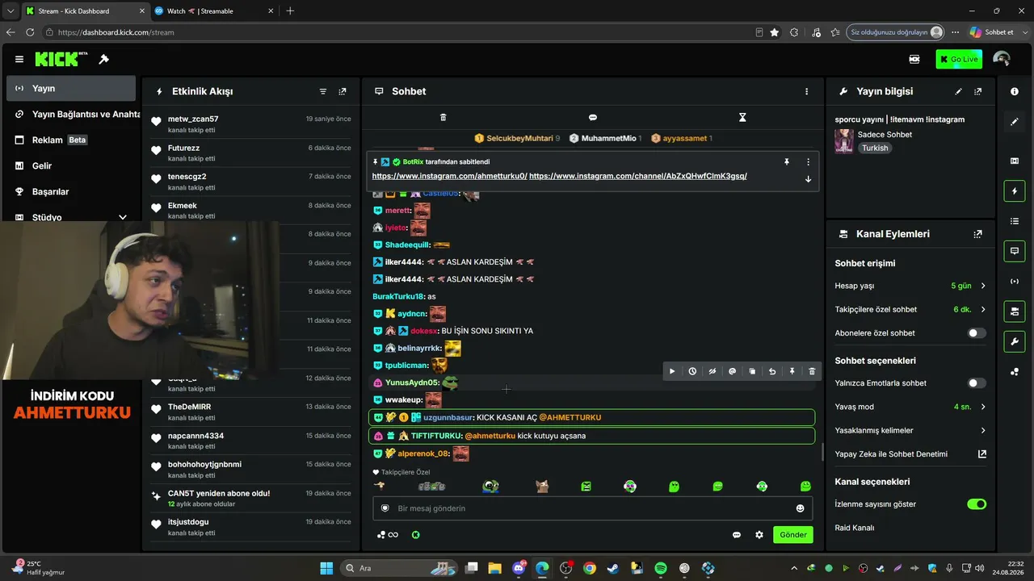The height and width of the screenshot is (581, 1034).
Task: Toggle Abonelere özel sohbet switch
Action: pos(977,333)
